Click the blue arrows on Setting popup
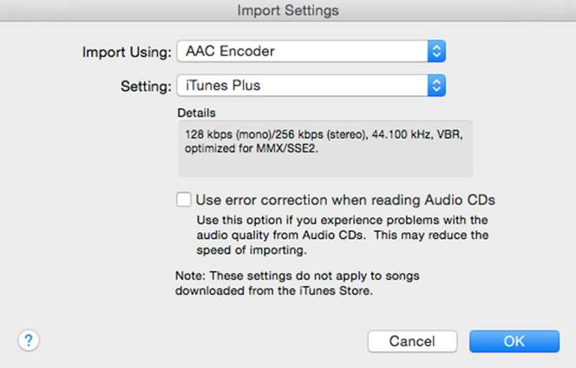The image size is (576, 368). 436,85
